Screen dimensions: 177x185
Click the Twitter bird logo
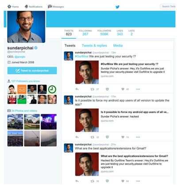pos(117,7)
